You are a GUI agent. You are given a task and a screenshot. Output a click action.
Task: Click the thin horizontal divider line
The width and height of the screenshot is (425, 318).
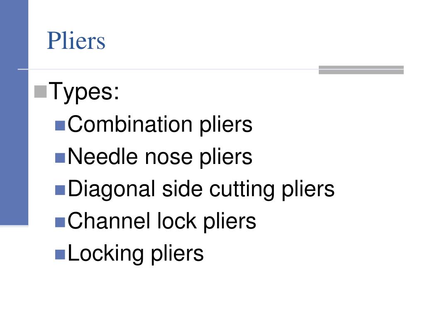[x=168, y=69]
